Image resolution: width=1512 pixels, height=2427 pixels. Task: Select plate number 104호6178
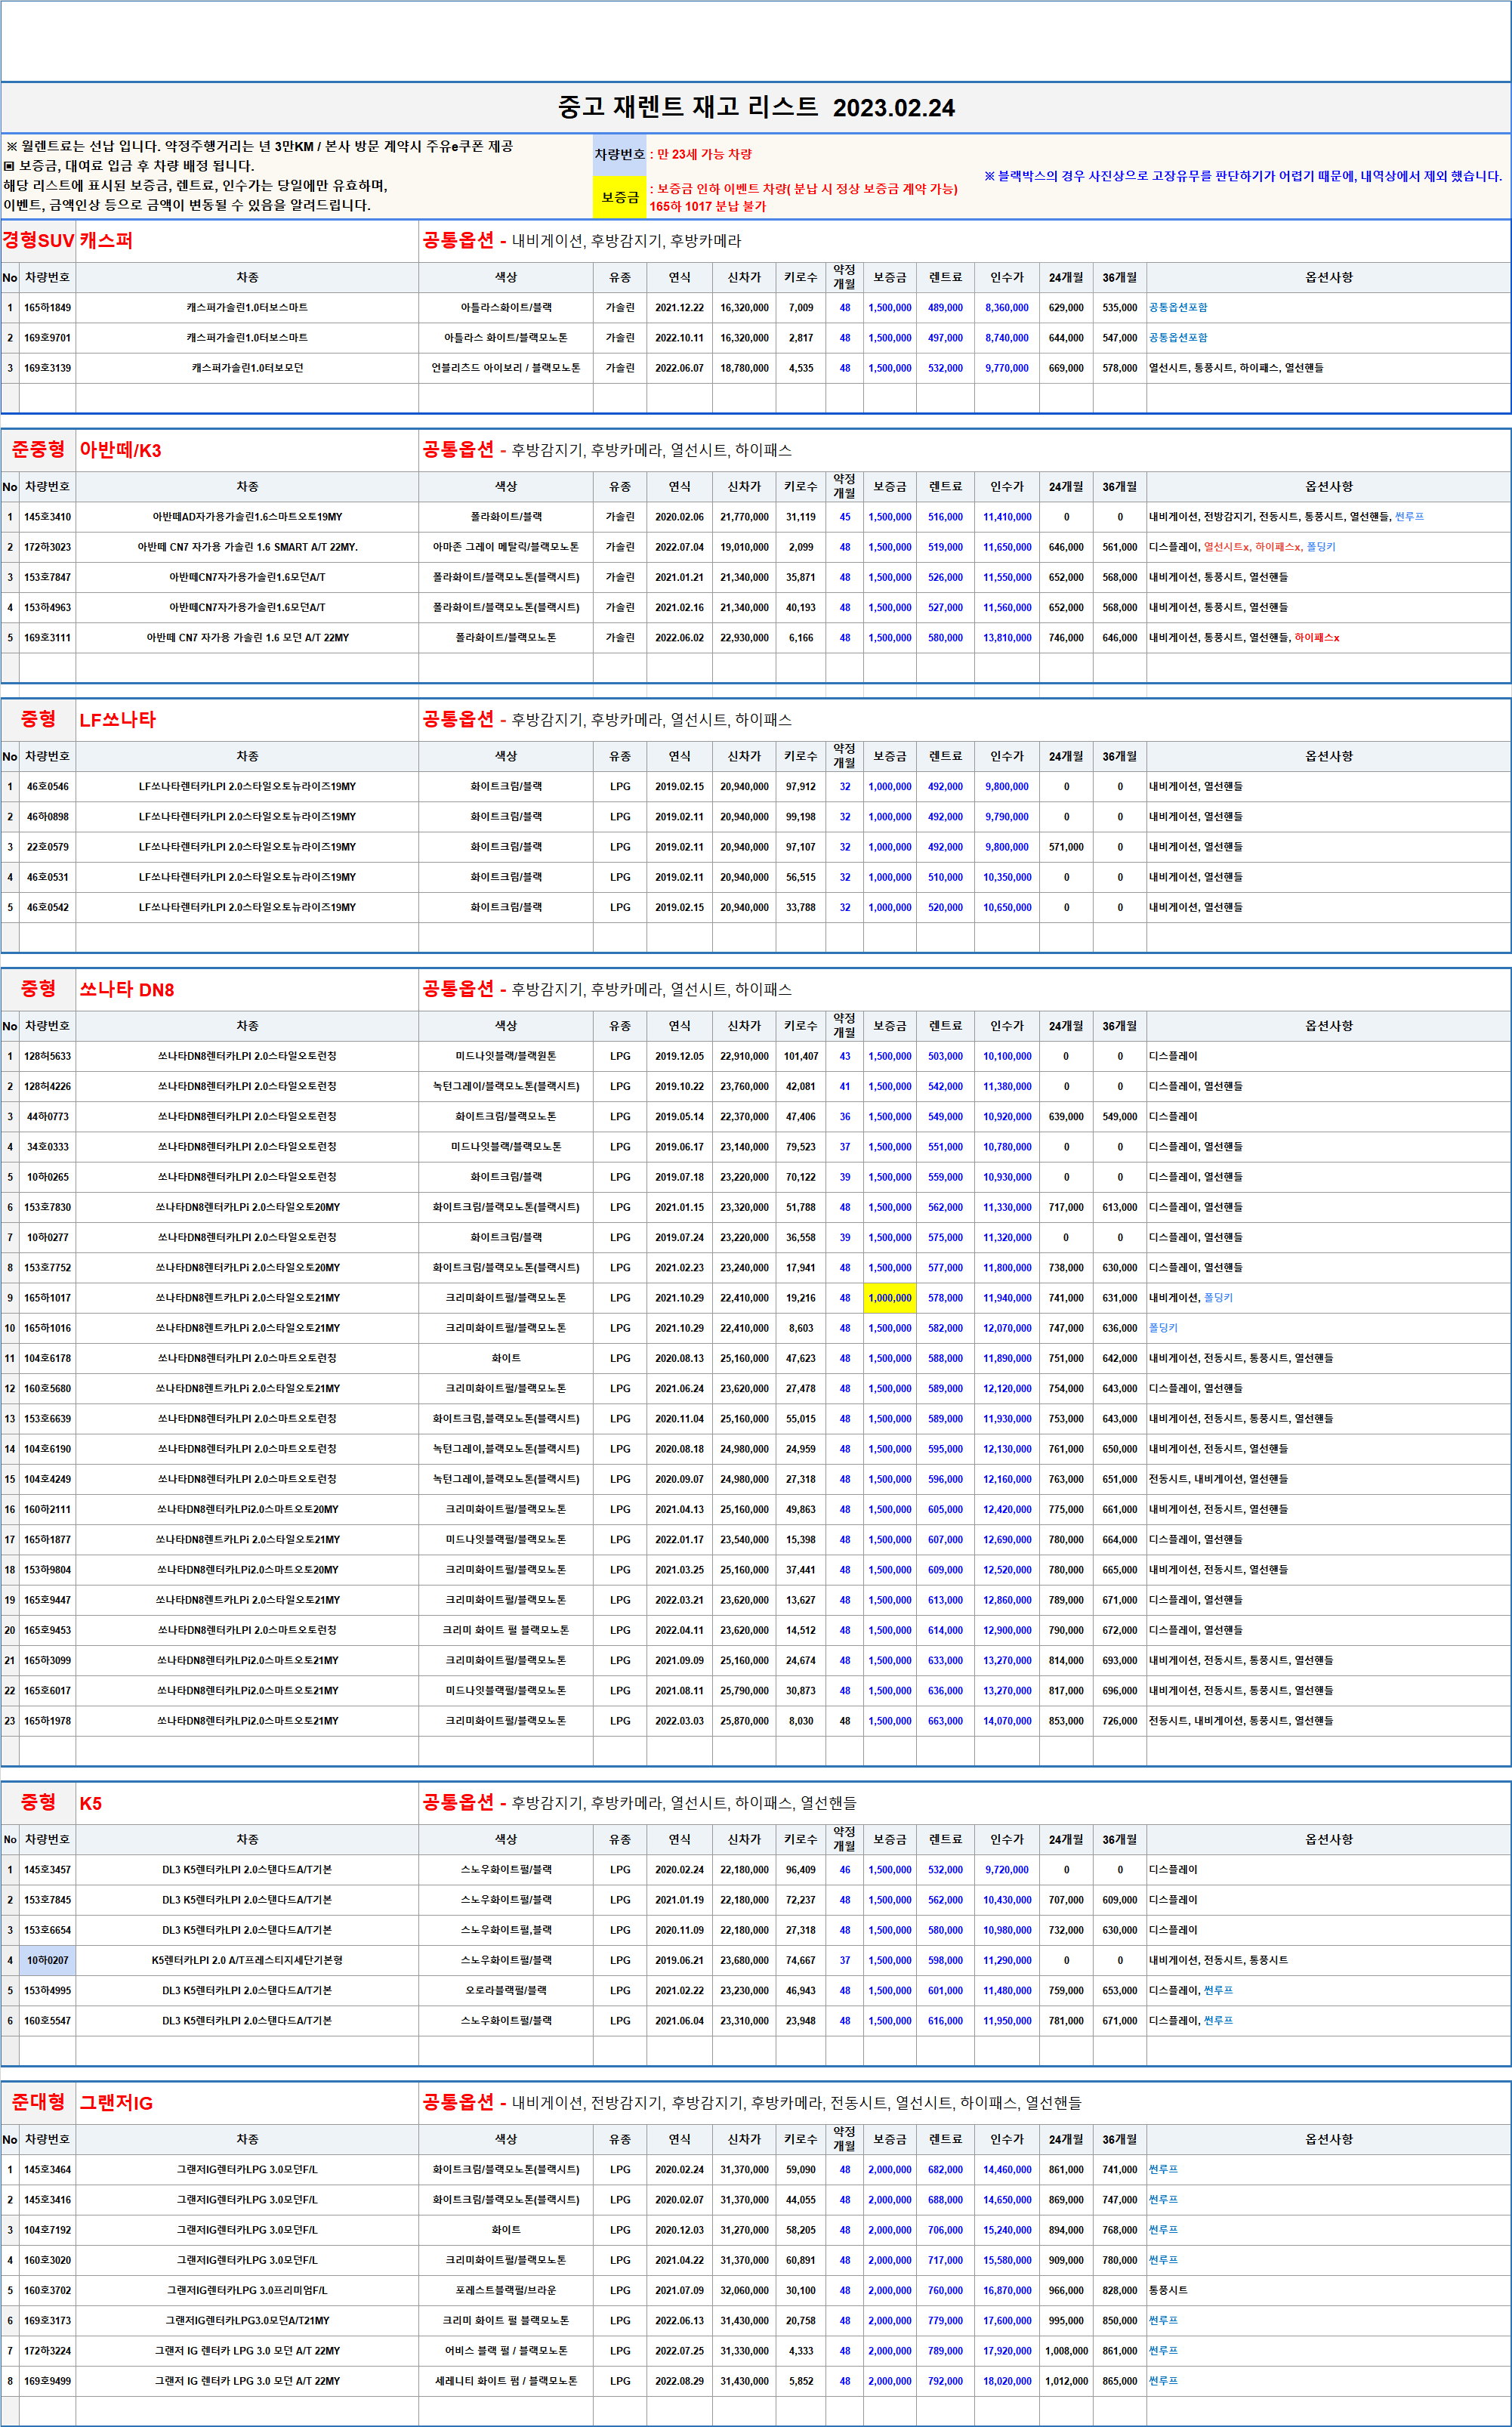coord(48,1358)
